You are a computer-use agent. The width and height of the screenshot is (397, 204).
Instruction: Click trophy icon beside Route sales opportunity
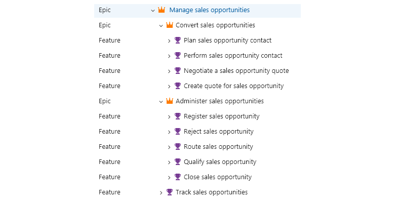pos(178,147)
